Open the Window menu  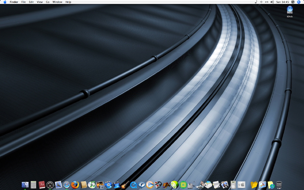(x=57, y=2)
